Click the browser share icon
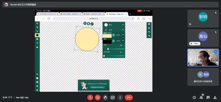Screen dimensions: 221x102 point(138,19)
